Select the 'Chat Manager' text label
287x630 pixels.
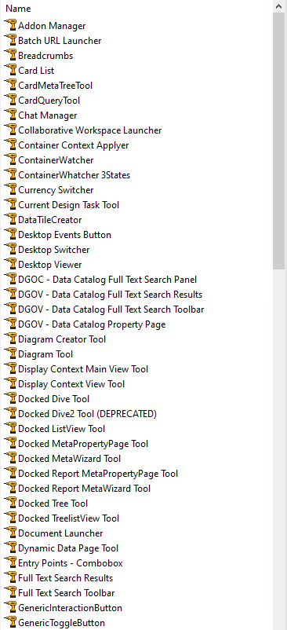[48, 115]
